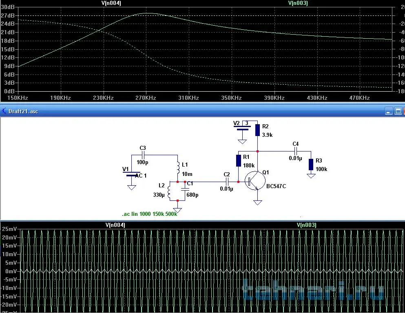Viewport: 405px width, 314px height.
Task: Click the 270KHz frequency axis label
Action: pyautogui.click(x=146, y=98)
